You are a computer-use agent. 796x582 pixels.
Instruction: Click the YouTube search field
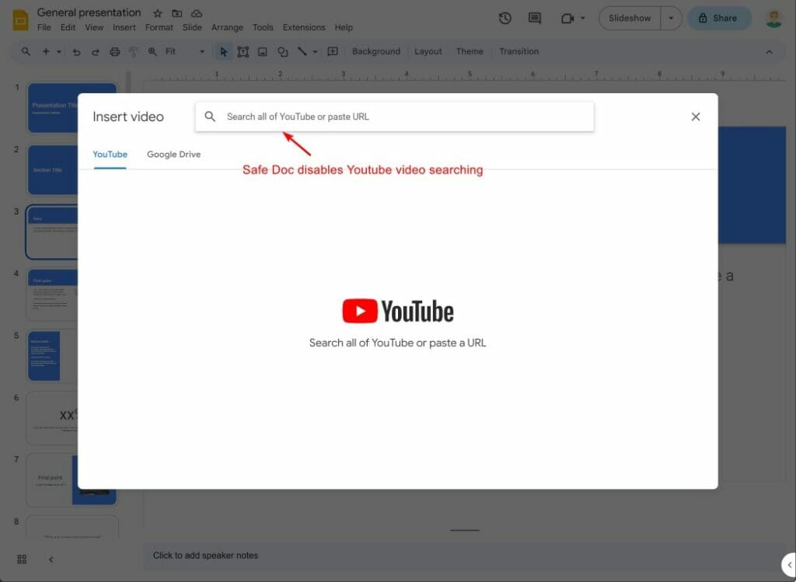(394, 116)
